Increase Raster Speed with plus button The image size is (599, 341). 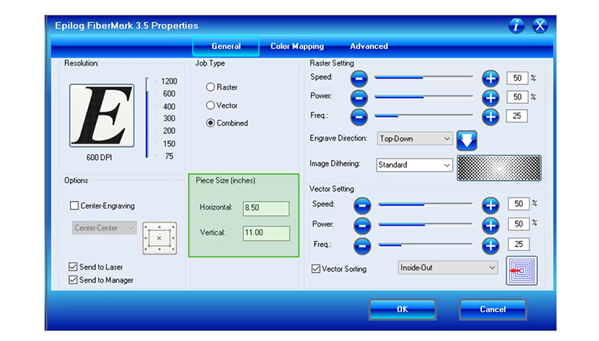[x=491, y=78]
